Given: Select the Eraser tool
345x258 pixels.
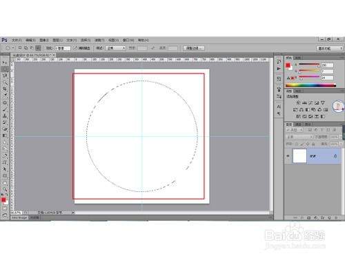Looking at the screenshot, I should pos(5,129).
